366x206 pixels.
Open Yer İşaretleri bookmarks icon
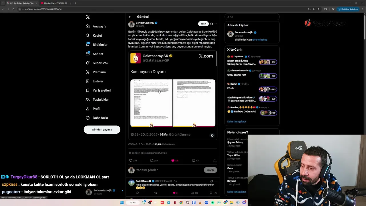[88, 90]
